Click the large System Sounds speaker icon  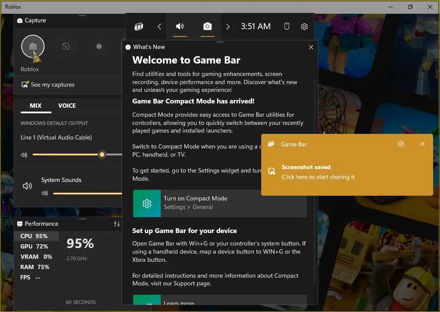(x=27, y=186)
